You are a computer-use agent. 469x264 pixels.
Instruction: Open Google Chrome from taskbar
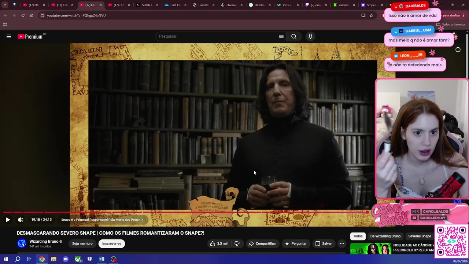tap(42, 259)
